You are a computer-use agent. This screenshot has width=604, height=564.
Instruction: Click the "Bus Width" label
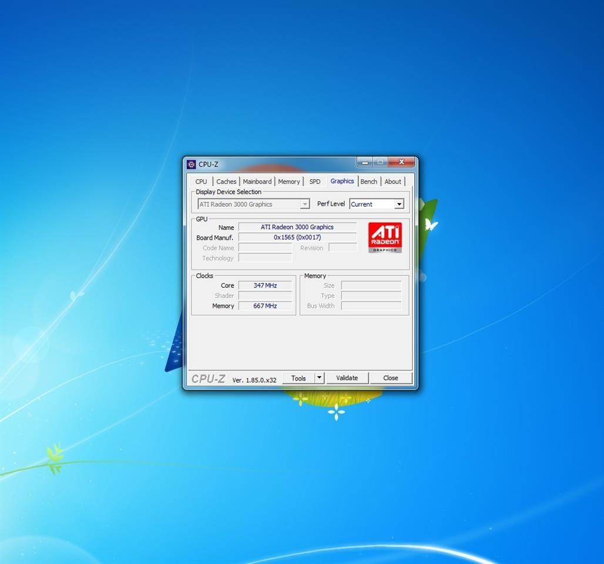[321, 306]
